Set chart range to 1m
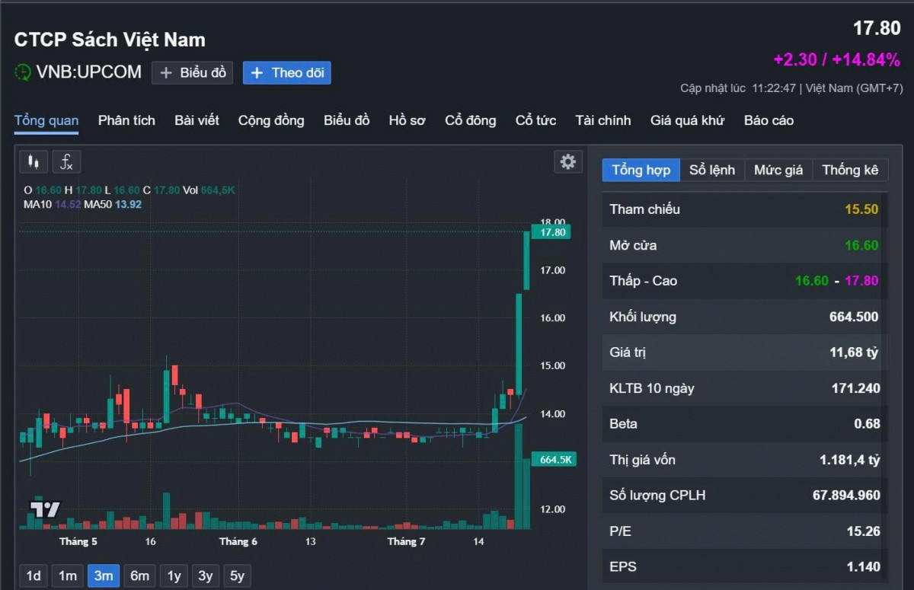 point(68,576)
